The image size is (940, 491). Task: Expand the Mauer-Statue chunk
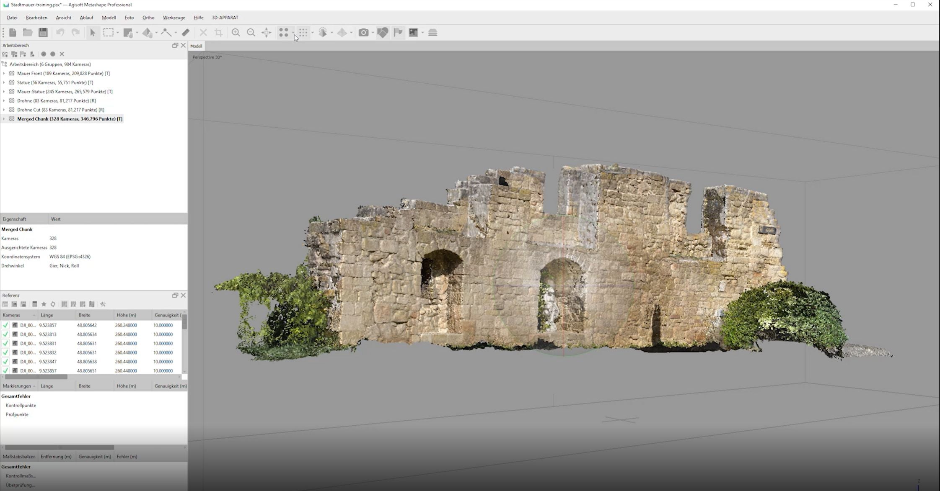[x=4, y=92]
